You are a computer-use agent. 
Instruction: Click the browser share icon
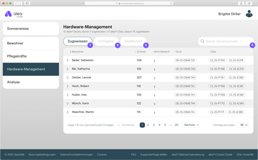tap(241, 4)
